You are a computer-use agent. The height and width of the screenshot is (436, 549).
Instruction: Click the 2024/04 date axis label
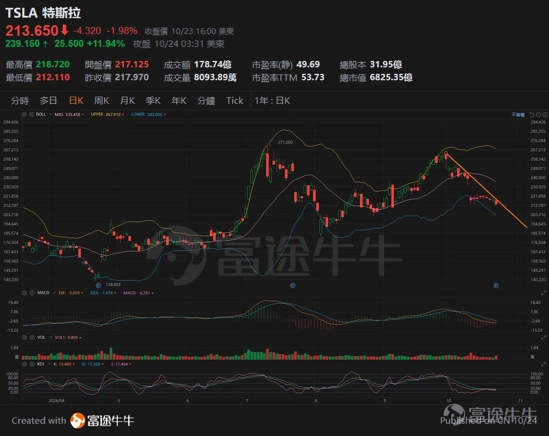[x=56, y=401]
